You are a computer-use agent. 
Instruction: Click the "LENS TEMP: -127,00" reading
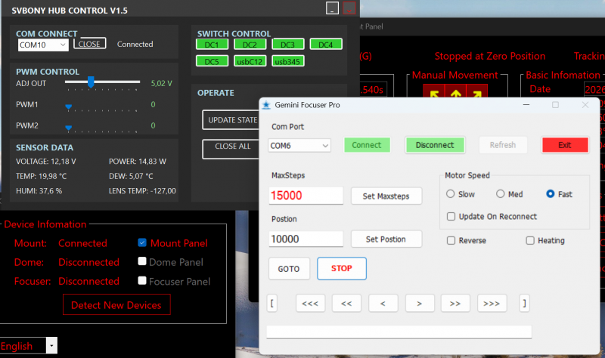142,191
